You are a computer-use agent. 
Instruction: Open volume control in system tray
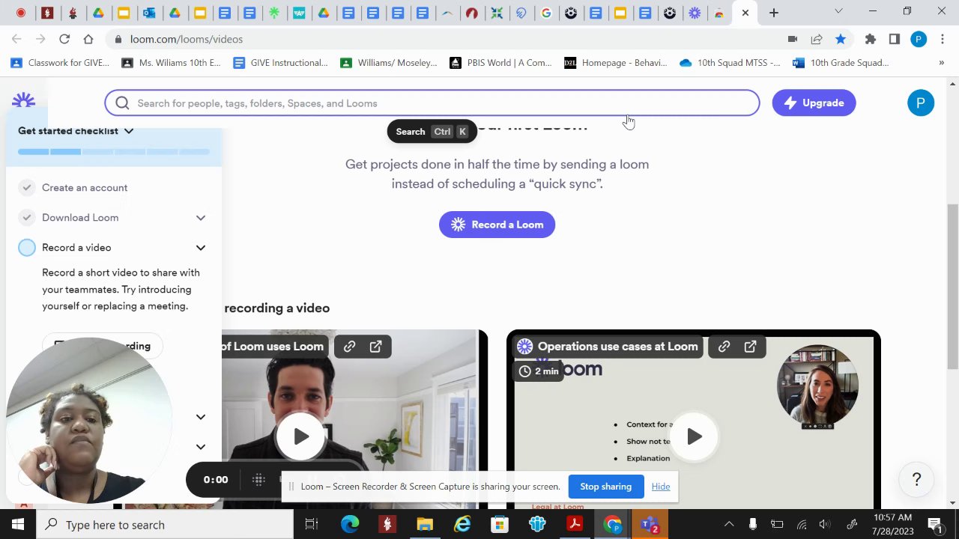825,525
